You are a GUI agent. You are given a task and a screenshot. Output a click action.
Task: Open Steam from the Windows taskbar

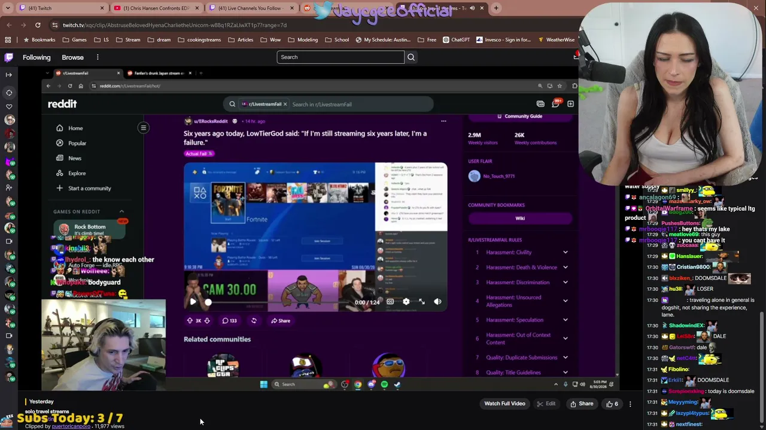point(397,385)
